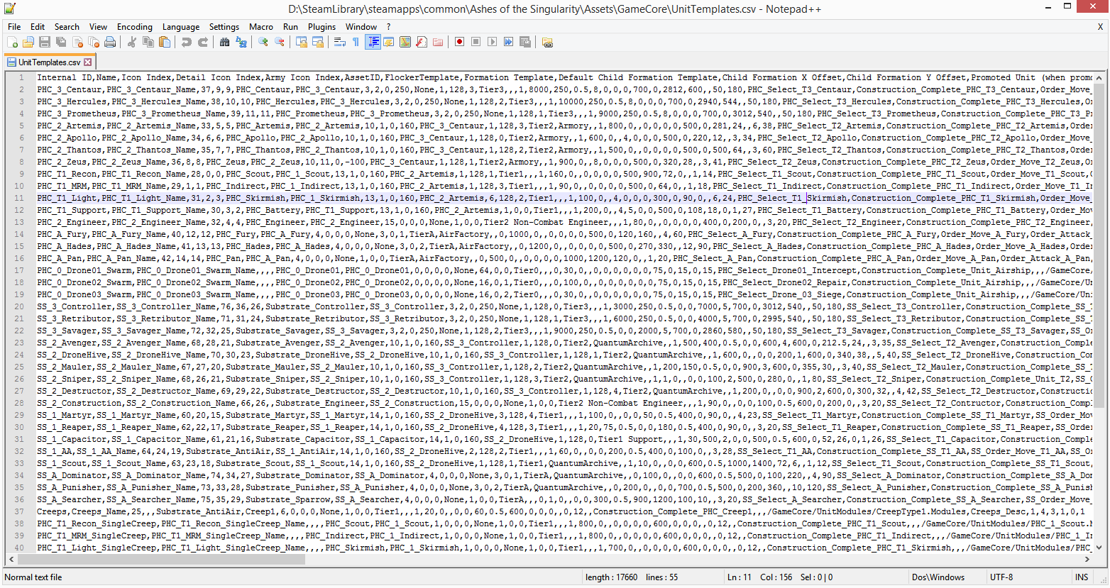Viewport: 1110px width, 588px height.
Task: Save the current file via toolbar
Action: coord(45,43)
